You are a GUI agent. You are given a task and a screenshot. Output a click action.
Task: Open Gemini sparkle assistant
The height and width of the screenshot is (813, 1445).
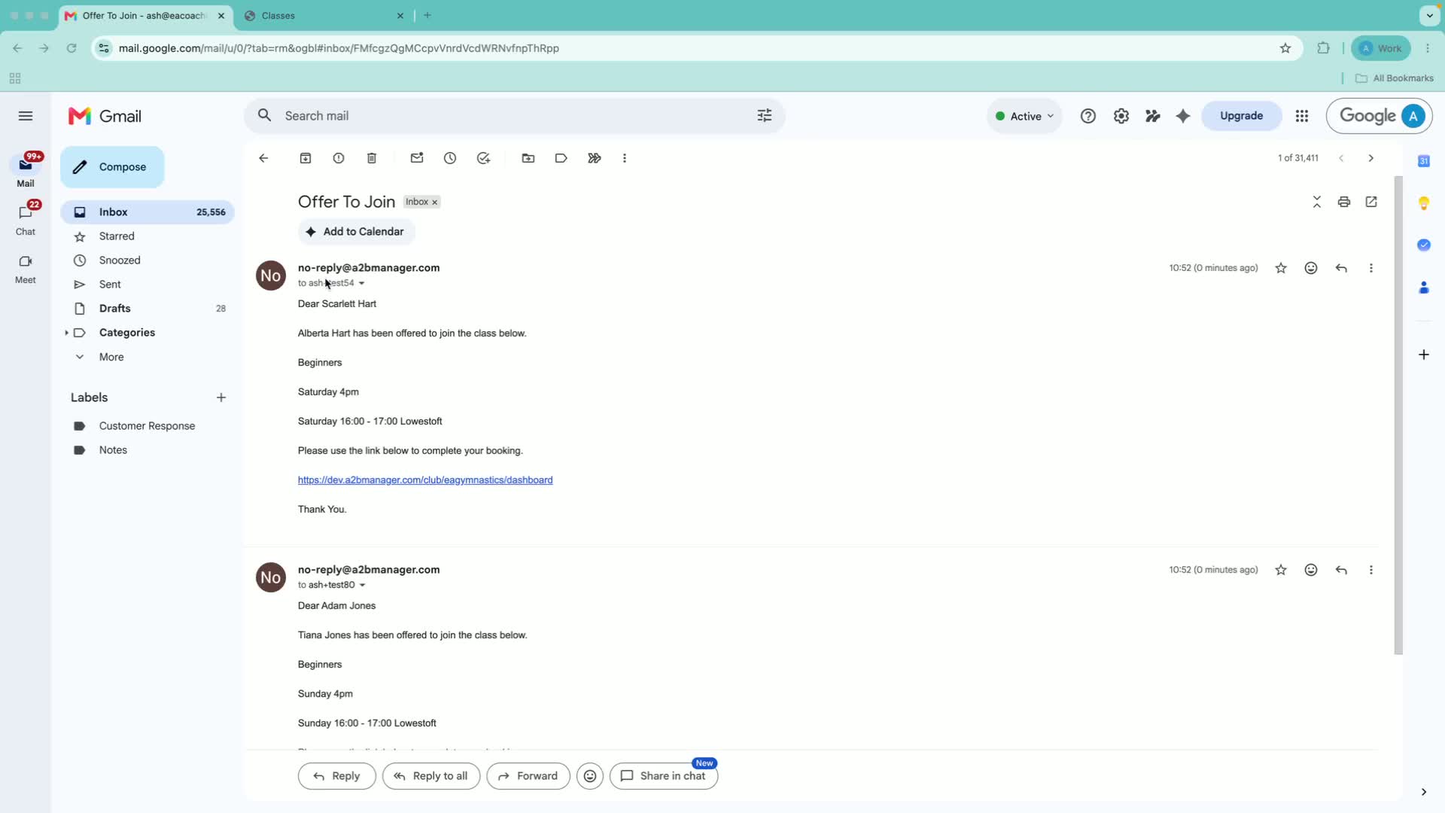tap(1183, 116)
